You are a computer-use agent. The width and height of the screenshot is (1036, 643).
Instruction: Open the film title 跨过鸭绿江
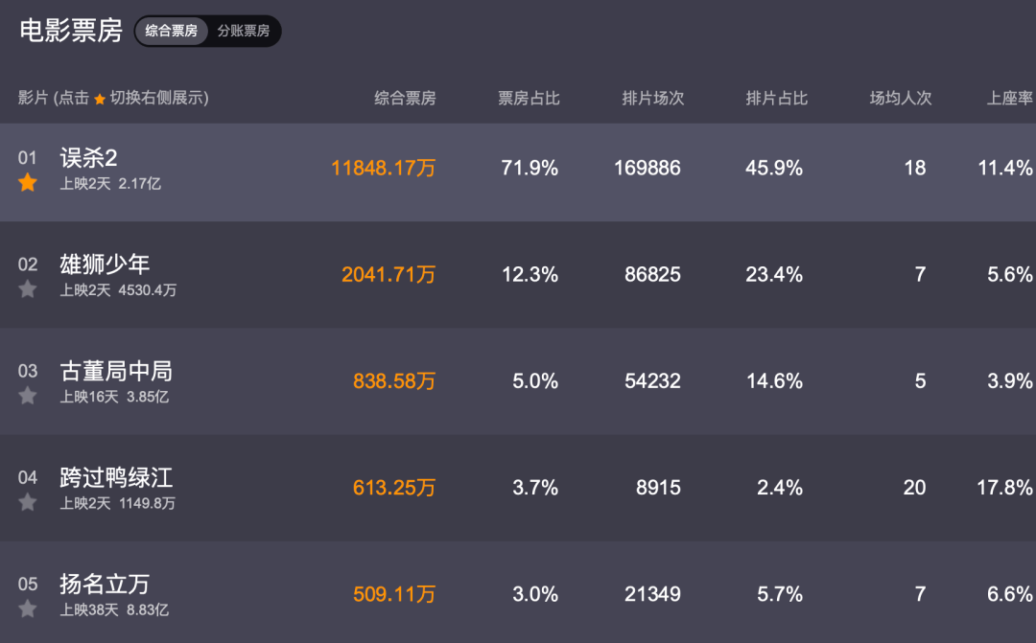click(x=116, y=477)
